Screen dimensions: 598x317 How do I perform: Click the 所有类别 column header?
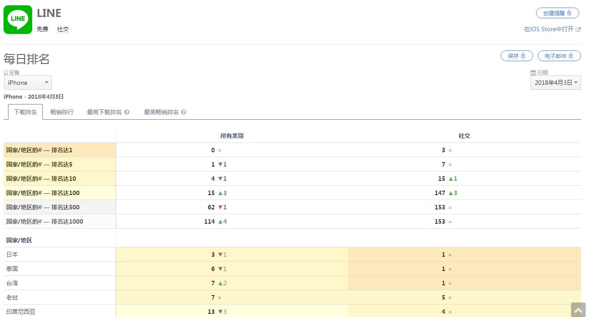point(232,136)
